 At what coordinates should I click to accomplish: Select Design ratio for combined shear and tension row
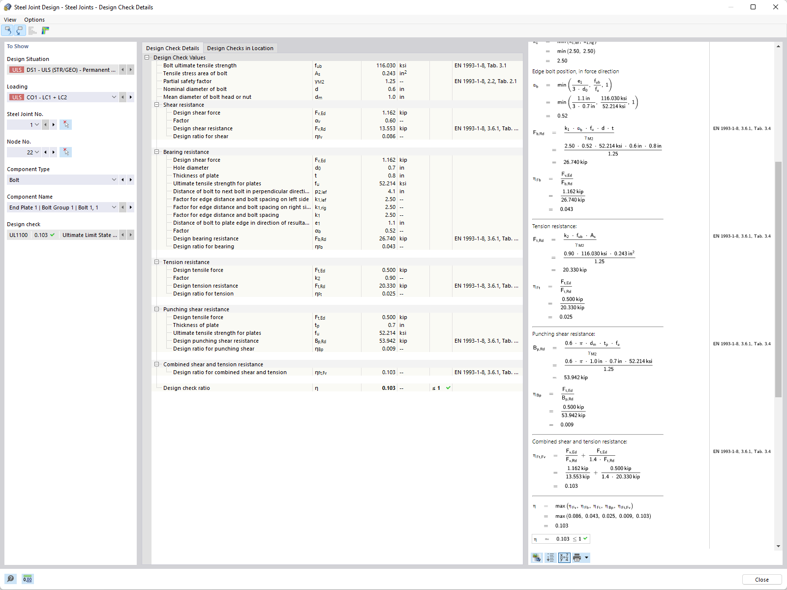click(x=337, y=372)
